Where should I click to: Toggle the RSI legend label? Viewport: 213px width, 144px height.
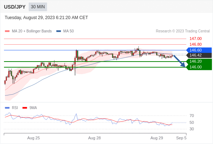15,108
